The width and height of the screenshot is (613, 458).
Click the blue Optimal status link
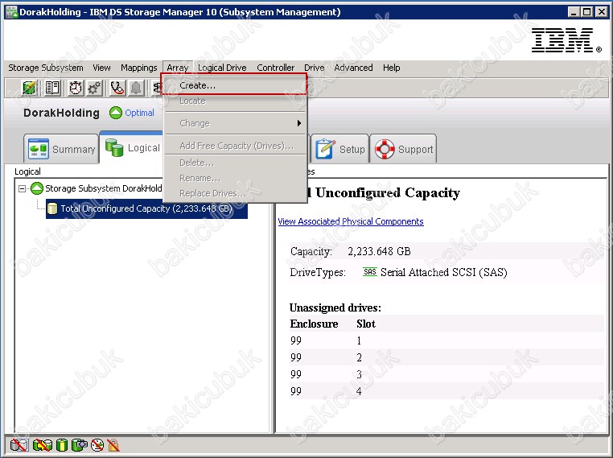tap(139, 113)
